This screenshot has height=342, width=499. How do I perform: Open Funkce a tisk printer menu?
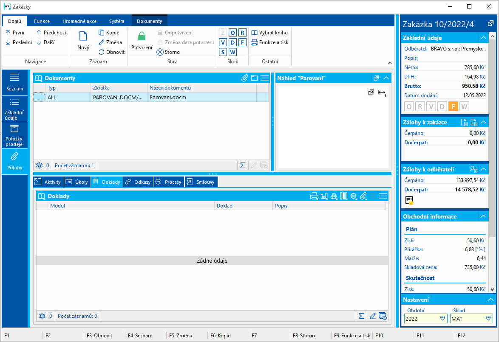pyautogui.click(x=269, y=42)
